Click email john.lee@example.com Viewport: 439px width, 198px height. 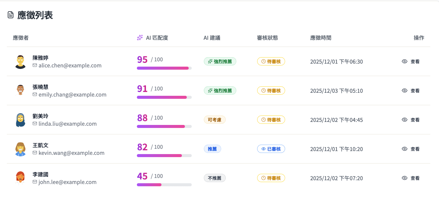click(x=67, y=182)
